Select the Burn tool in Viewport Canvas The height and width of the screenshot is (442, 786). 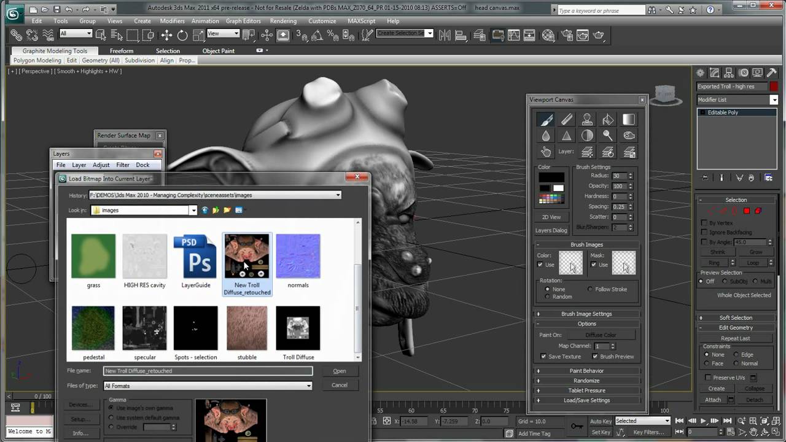[x=629, y=136]
